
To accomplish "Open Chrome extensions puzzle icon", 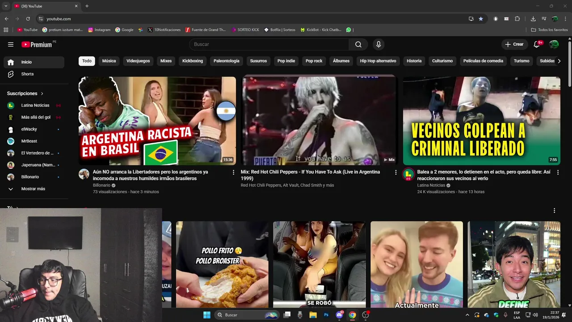I will (517, 19).
